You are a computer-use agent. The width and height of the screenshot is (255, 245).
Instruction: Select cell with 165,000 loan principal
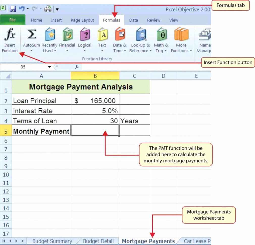[95, 99]
